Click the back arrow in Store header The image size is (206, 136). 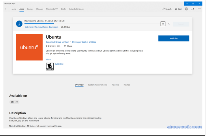coord(6,9)
